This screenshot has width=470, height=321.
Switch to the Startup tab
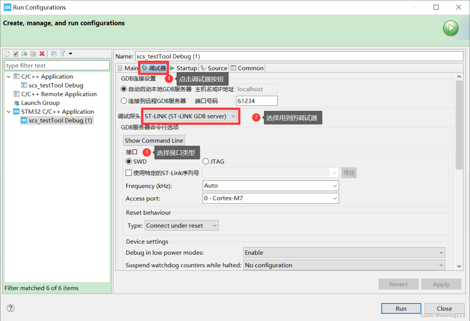(184, 68)
